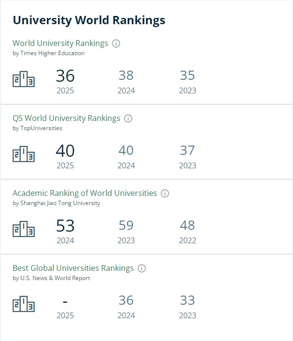Click podium icon in U.S. News row

point(24,304)
